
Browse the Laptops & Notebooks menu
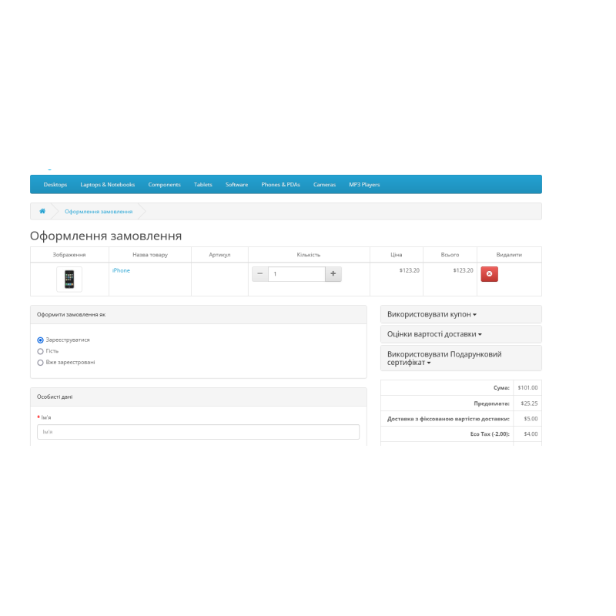coord(107,184)
